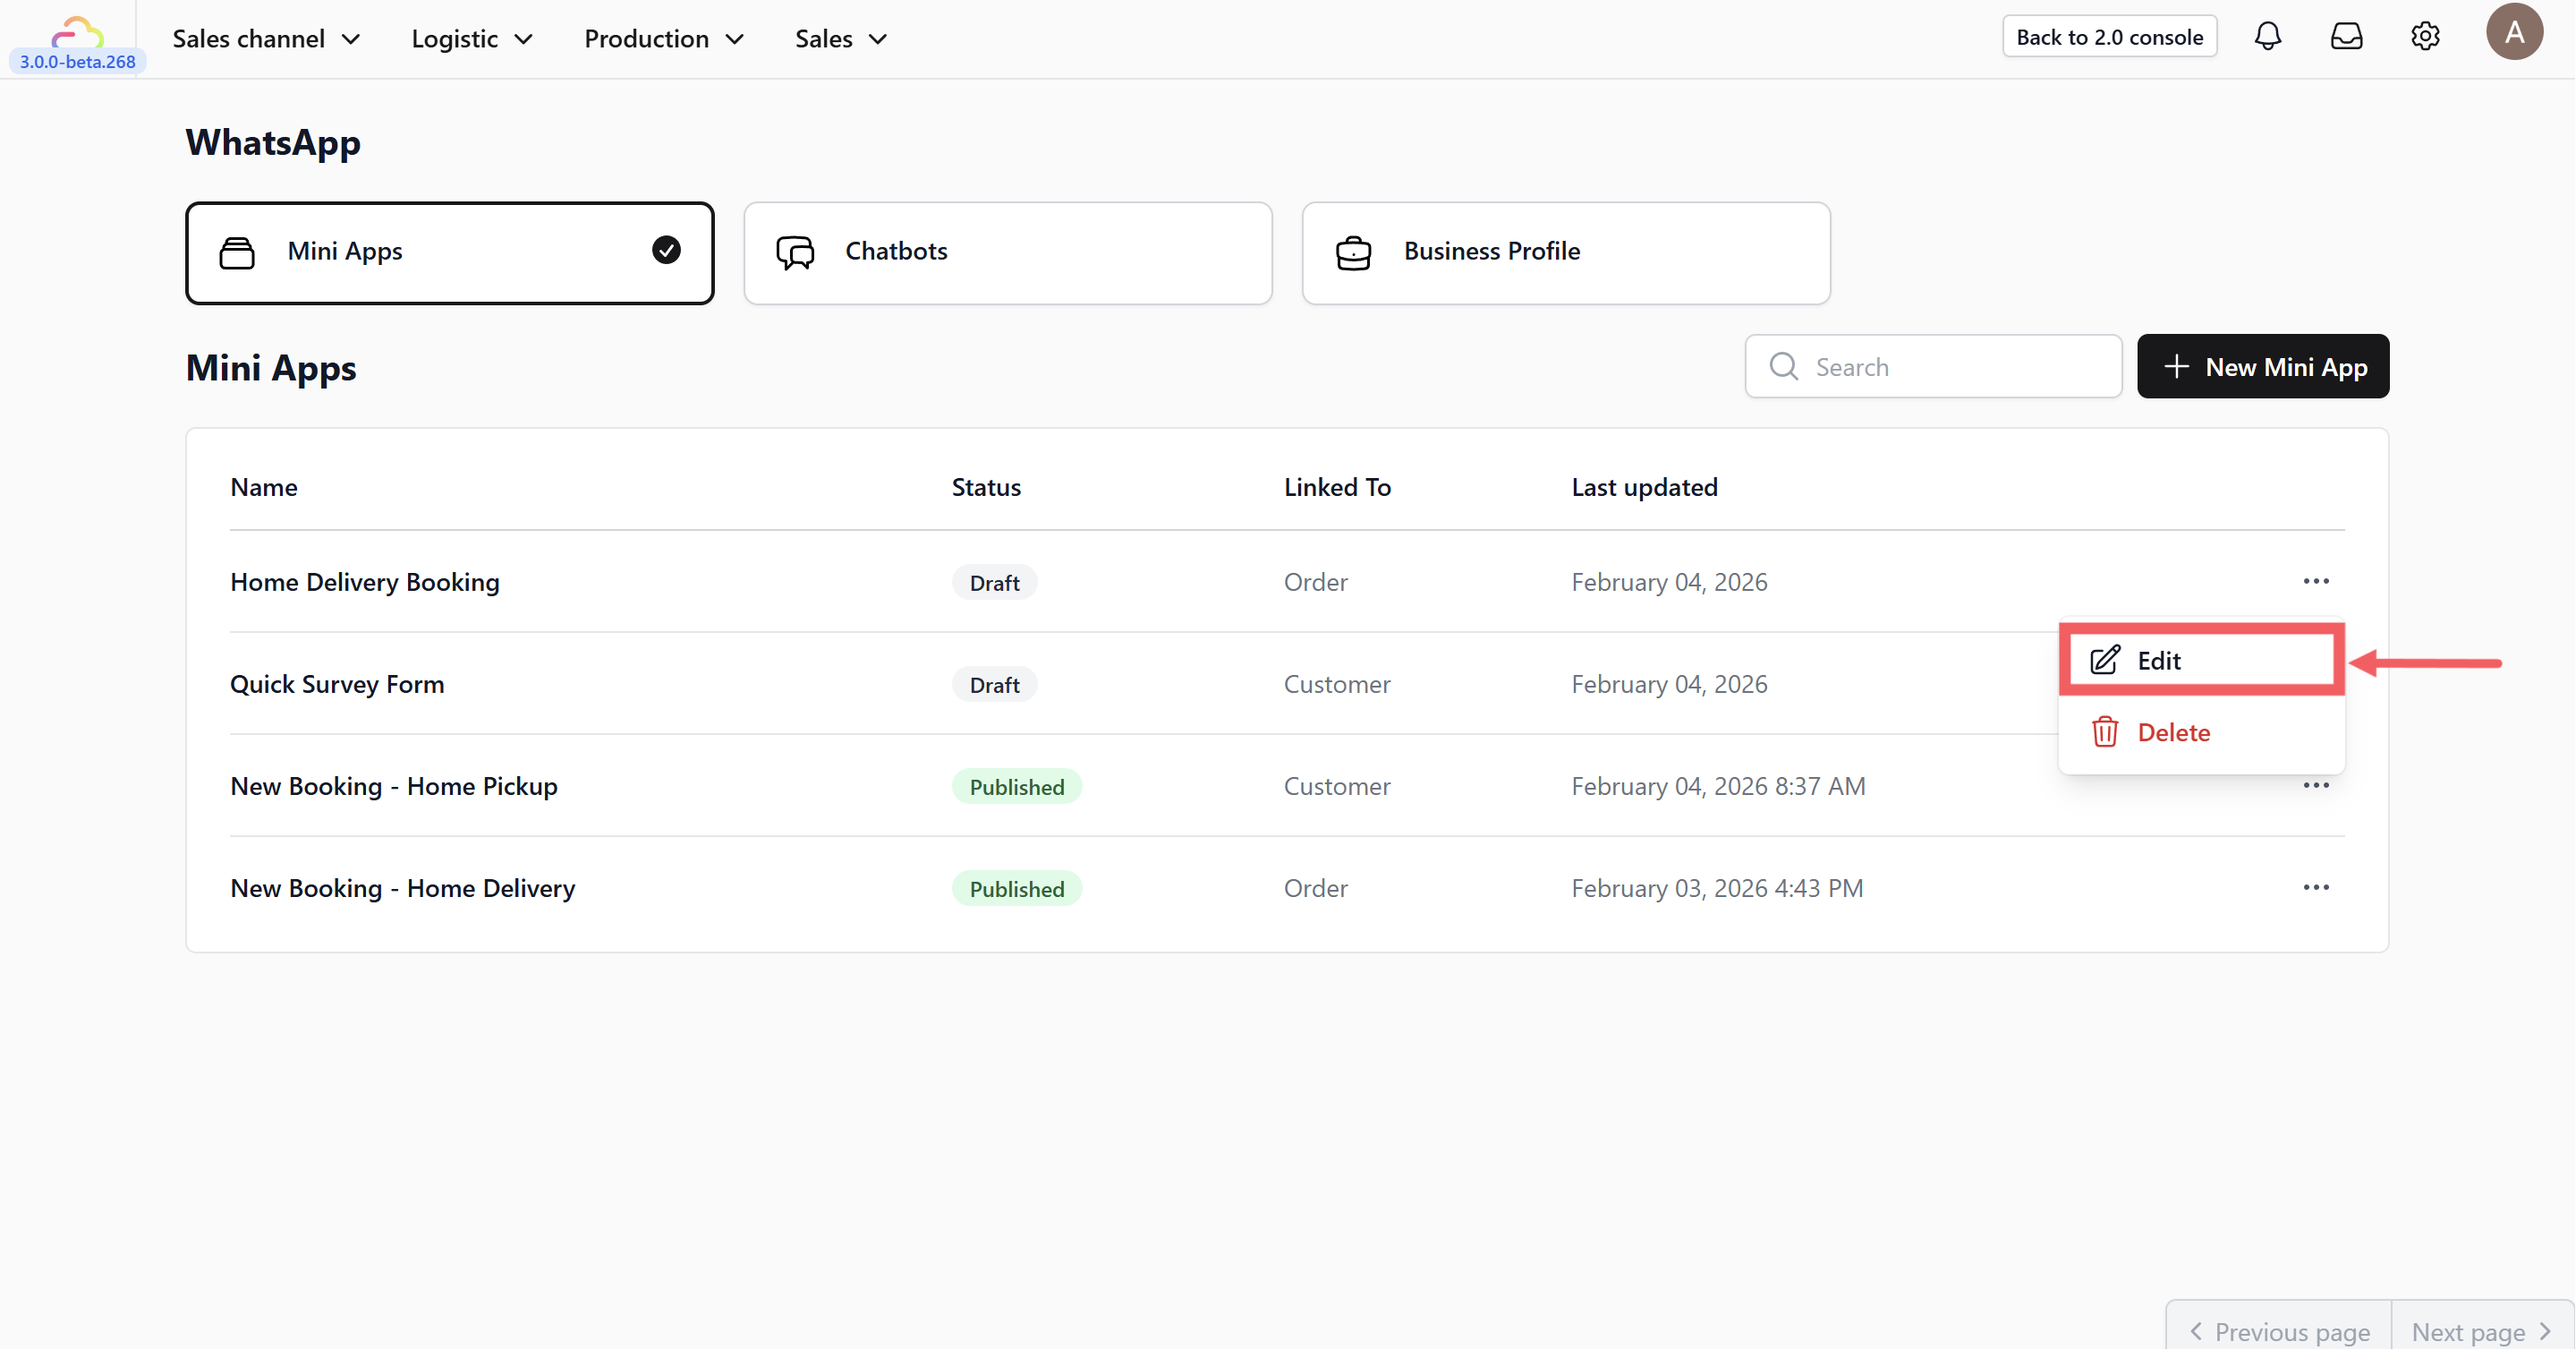Click the Mini Apps card icon
Image resolution: width=2576 pixels, height=1350 pixels.
click(237, 252)
